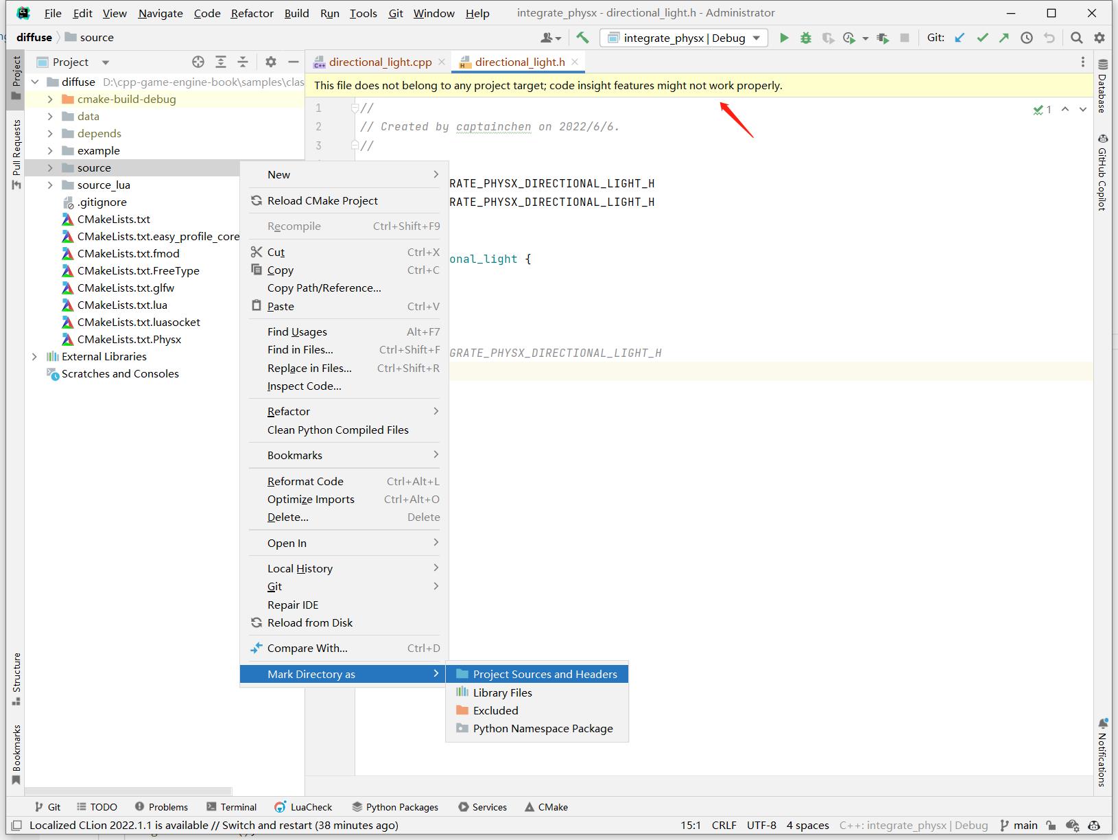Run integrate_physx with green play button
This screenshot has width=1118, height=840.
784,38
